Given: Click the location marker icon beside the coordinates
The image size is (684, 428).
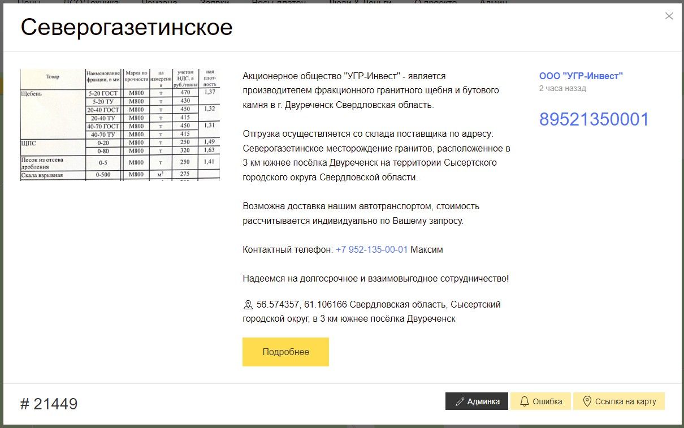Looking at the screenshot, I should click(x=248, y=305).
